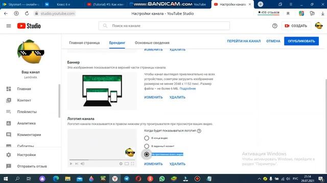This screenshot has width=327, height=183.
Task: Switch to the Основные сведения tab
Action: coord(152,43)
